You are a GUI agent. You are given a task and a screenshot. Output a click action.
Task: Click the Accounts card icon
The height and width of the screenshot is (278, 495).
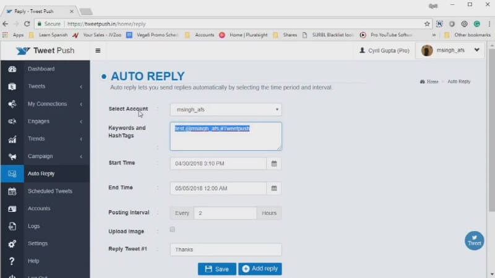[12, 209]
